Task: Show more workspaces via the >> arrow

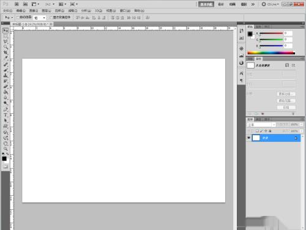Action: (x=253, y=4)
